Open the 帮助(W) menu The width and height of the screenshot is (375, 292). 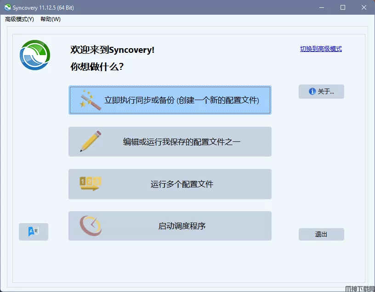click(x=51, y=19)
